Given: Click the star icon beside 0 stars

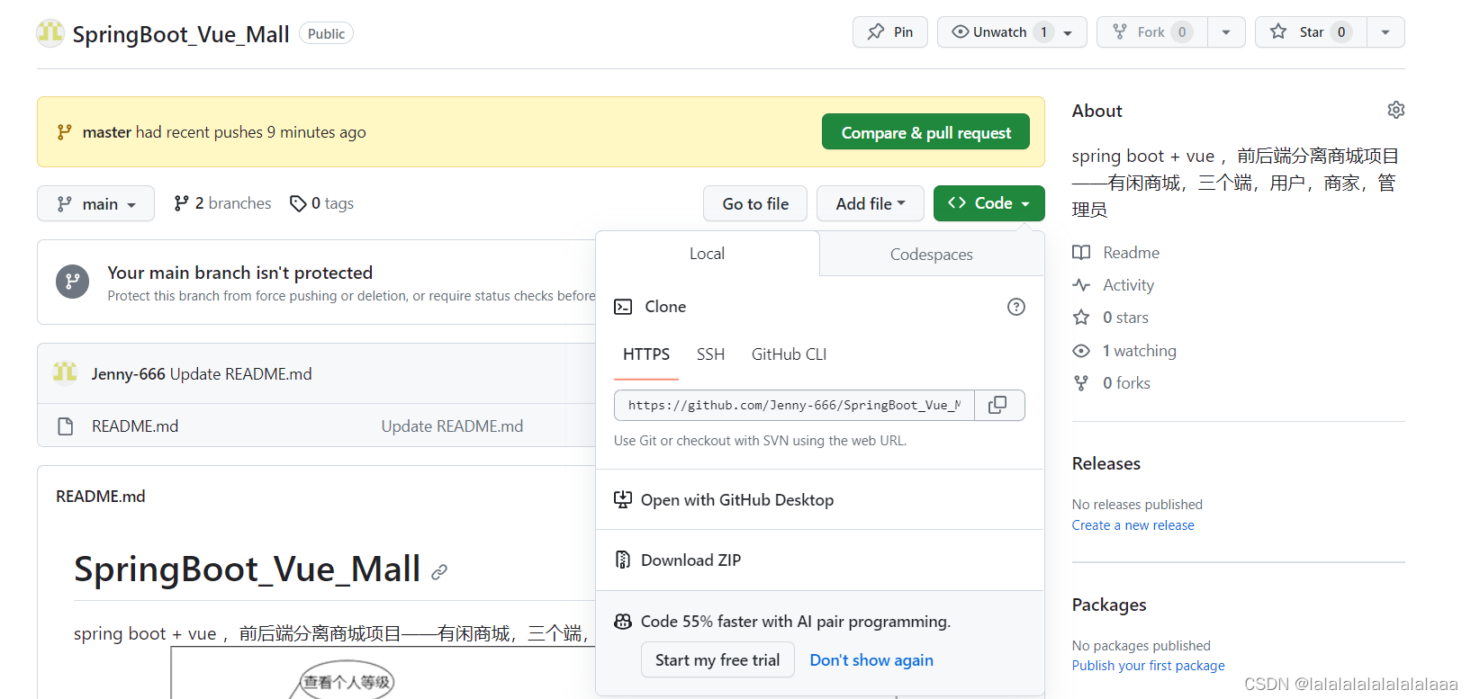Looking at the screenshot, I should pyautogui.click(x=1081, y=318).
